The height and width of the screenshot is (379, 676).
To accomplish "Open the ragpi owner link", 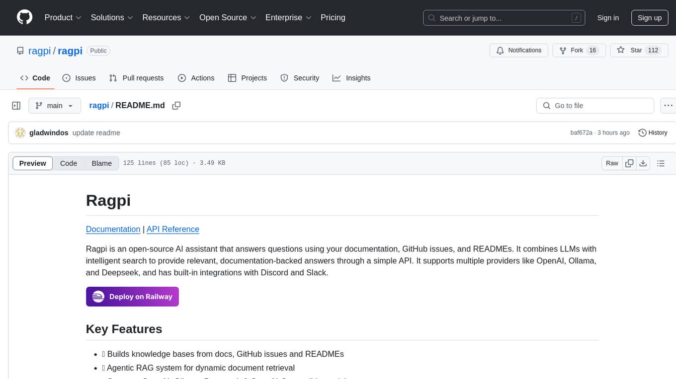I will coord(39,51).
